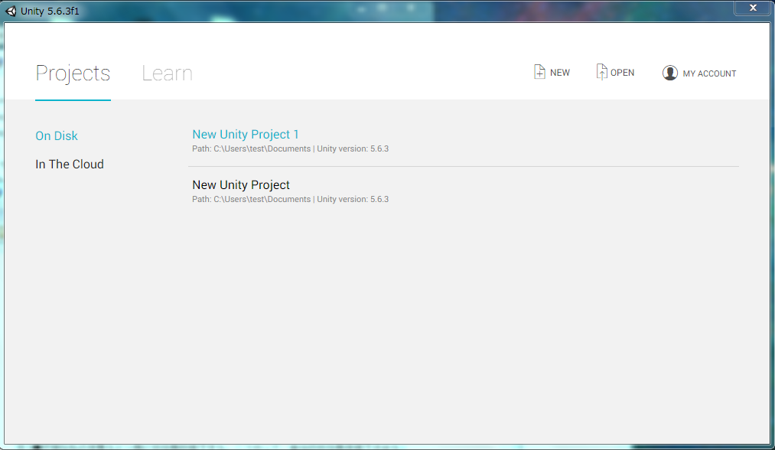Click the My Account avatar icon

tap(669, 73)
